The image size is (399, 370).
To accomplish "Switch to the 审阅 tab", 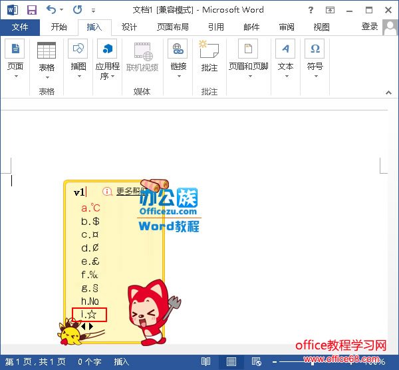I will tap(287, 27).
